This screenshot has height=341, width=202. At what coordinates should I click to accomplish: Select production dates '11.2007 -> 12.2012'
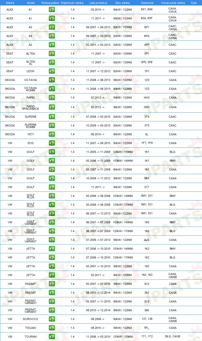click(x=98, y=71)
